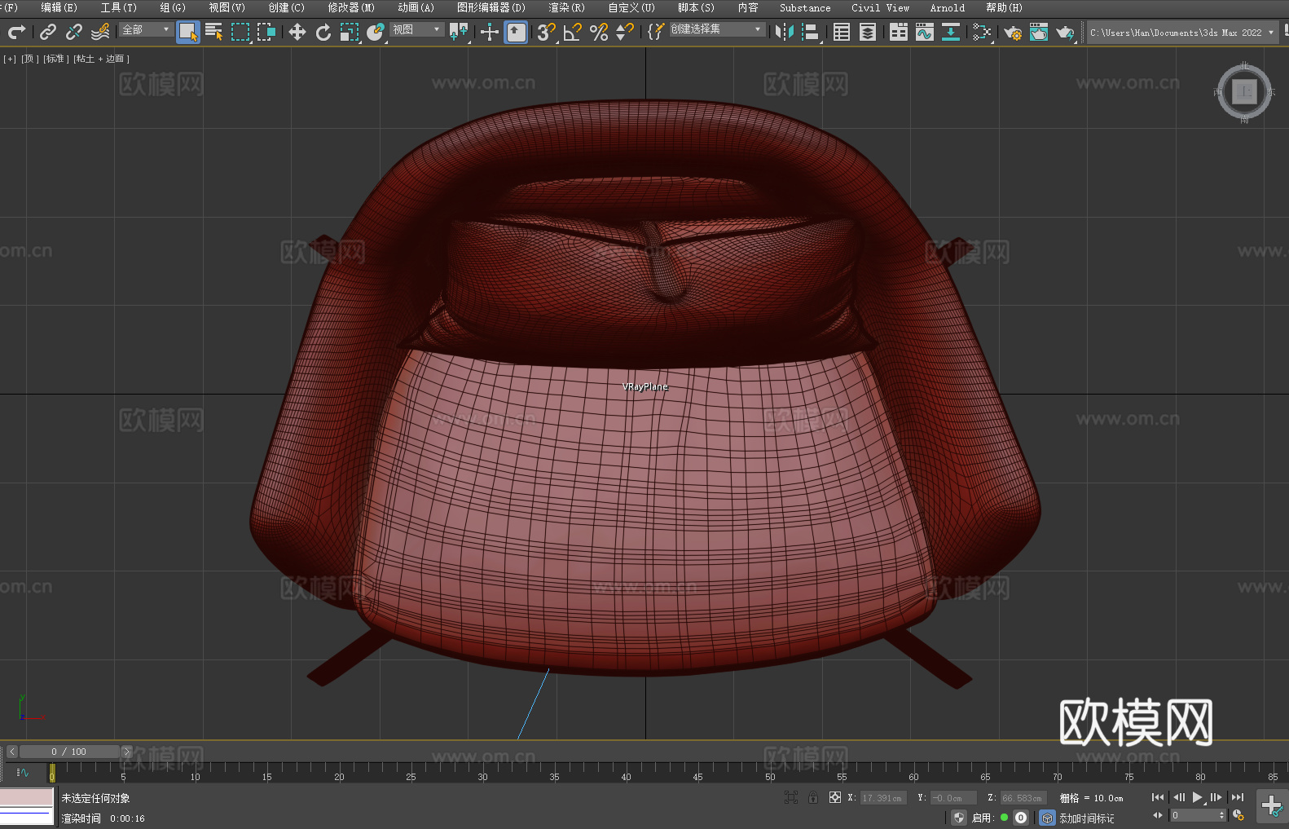The height and width of the screenshot is (829, 1289).
Task: Play the animation
Action: pyautogui.click(x=1197, y=797)
